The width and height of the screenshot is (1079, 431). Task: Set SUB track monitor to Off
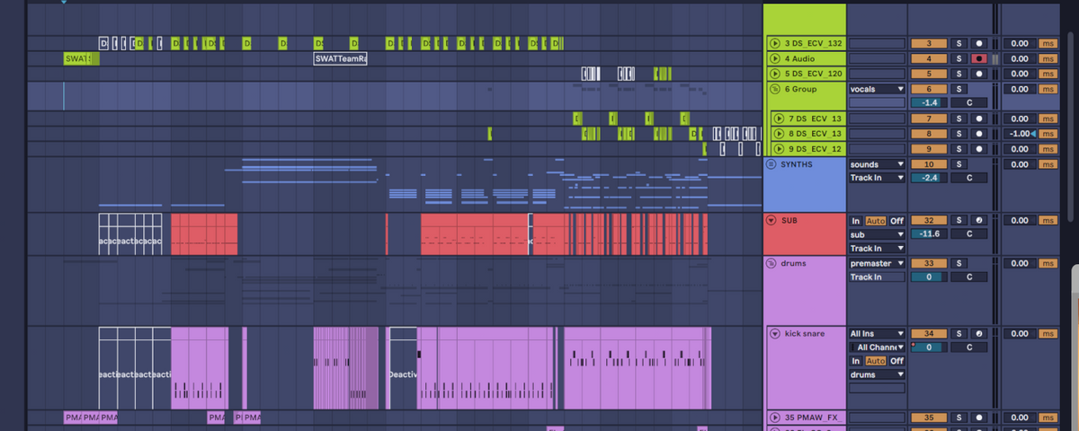pyautogui.click(x=896, y=221)
